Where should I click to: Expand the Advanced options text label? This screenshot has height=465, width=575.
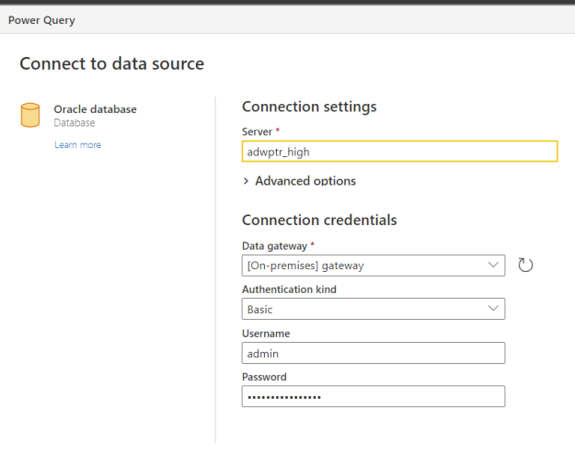(305, 181)
